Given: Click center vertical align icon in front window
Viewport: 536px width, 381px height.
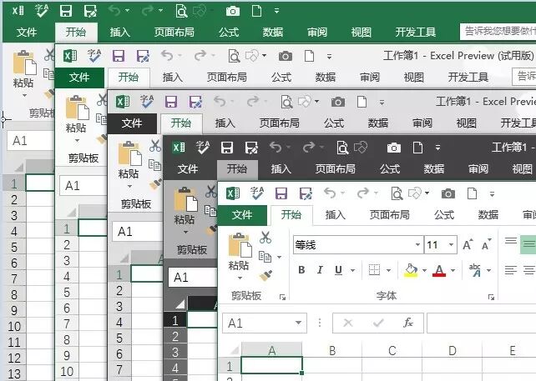Looking at the screenshot, I should coord(528,243).
